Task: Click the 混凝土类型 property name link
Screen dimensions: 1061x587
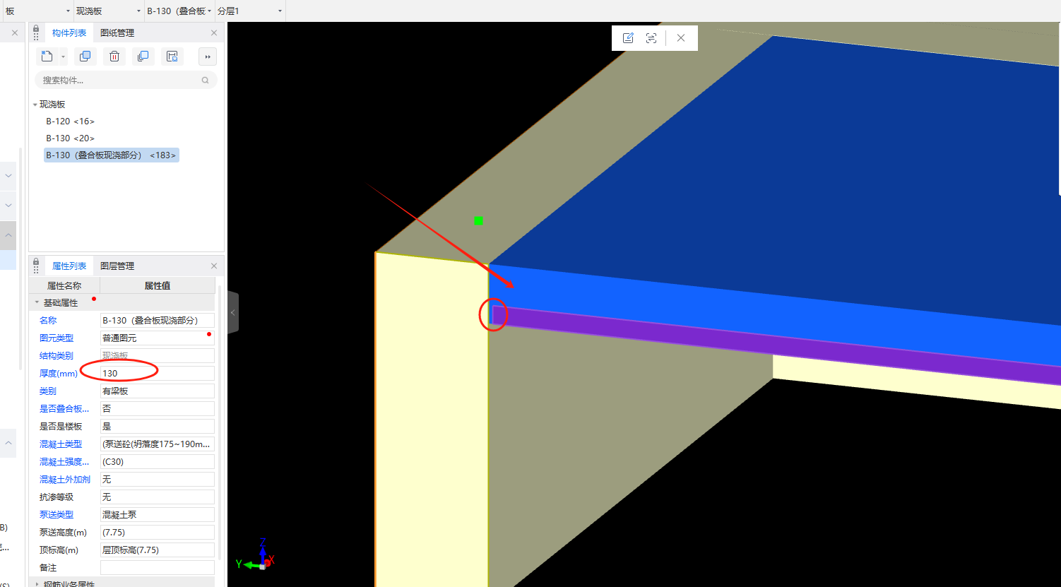Action: click(61, 444)
